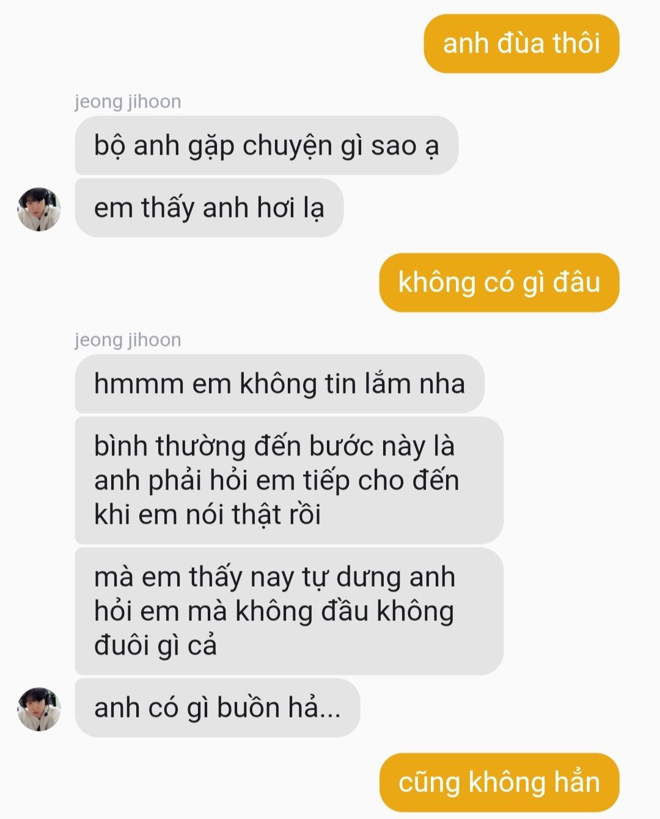Tap message starting 'bình thường đến bước này'
This screenshot has width=660, height=819.
(289, 480)
